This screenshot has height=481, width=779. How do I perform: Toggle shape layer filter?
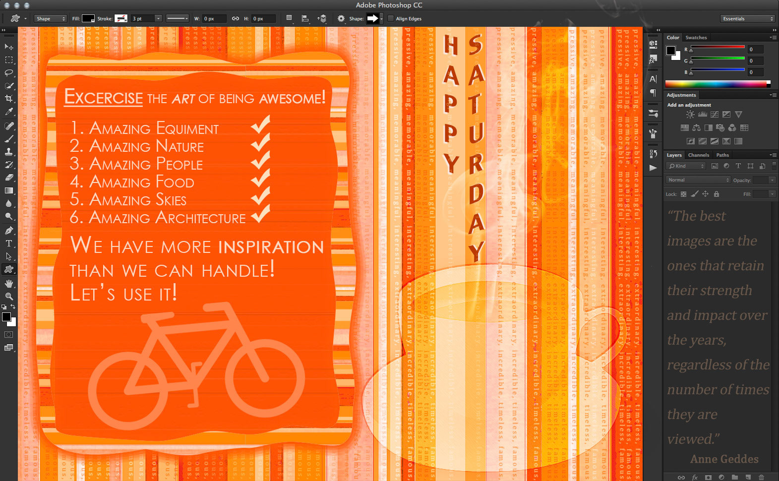click(x=750, y=166)
